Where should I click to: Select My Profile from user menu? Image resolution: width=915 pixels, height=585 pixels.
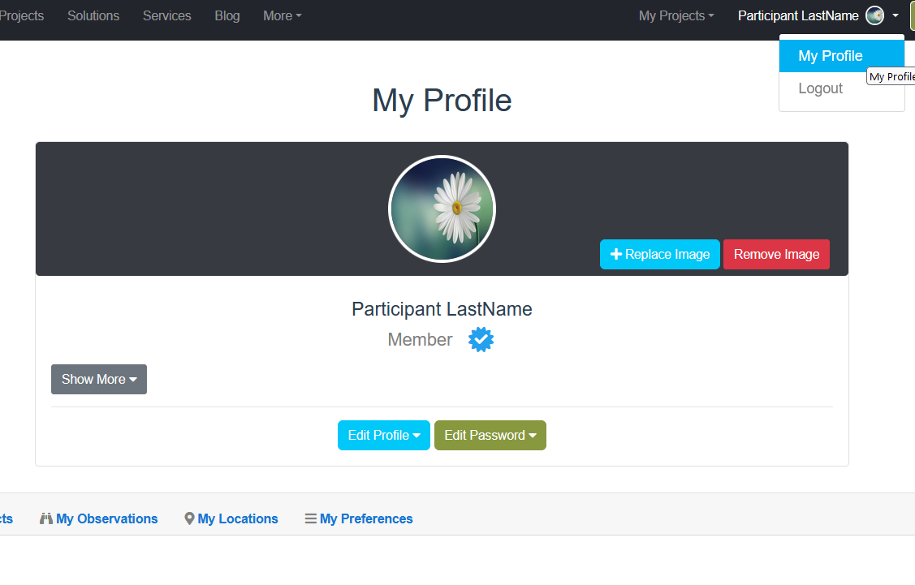tap(830, 56)
